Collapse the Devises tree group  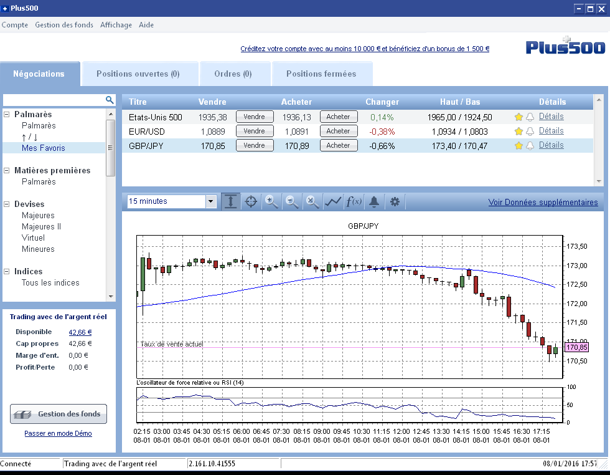click(x=7, y=204)
